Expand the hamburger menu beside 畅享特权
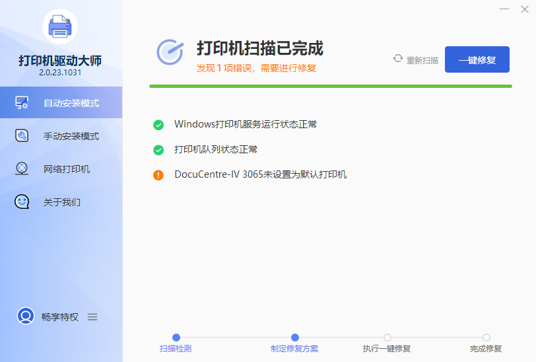 [92, 317]
